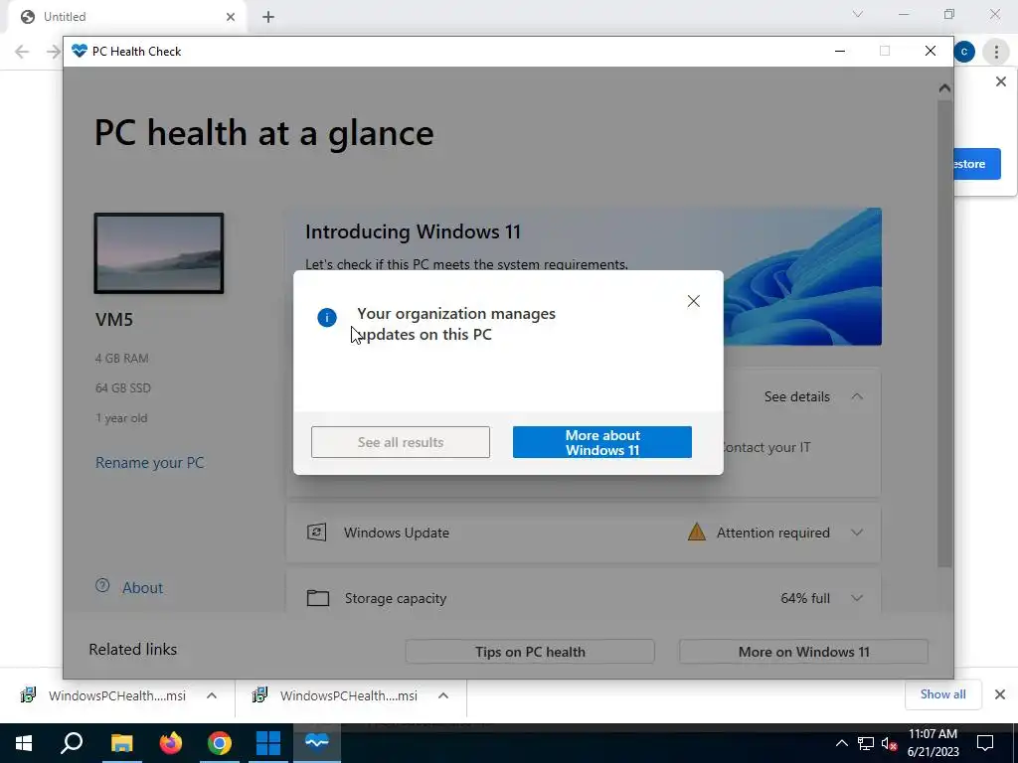Image resolution: width=1018 pixels, height=763 pixels.
Task: Click the muted volume tray icon
Action: coord(889,743)
